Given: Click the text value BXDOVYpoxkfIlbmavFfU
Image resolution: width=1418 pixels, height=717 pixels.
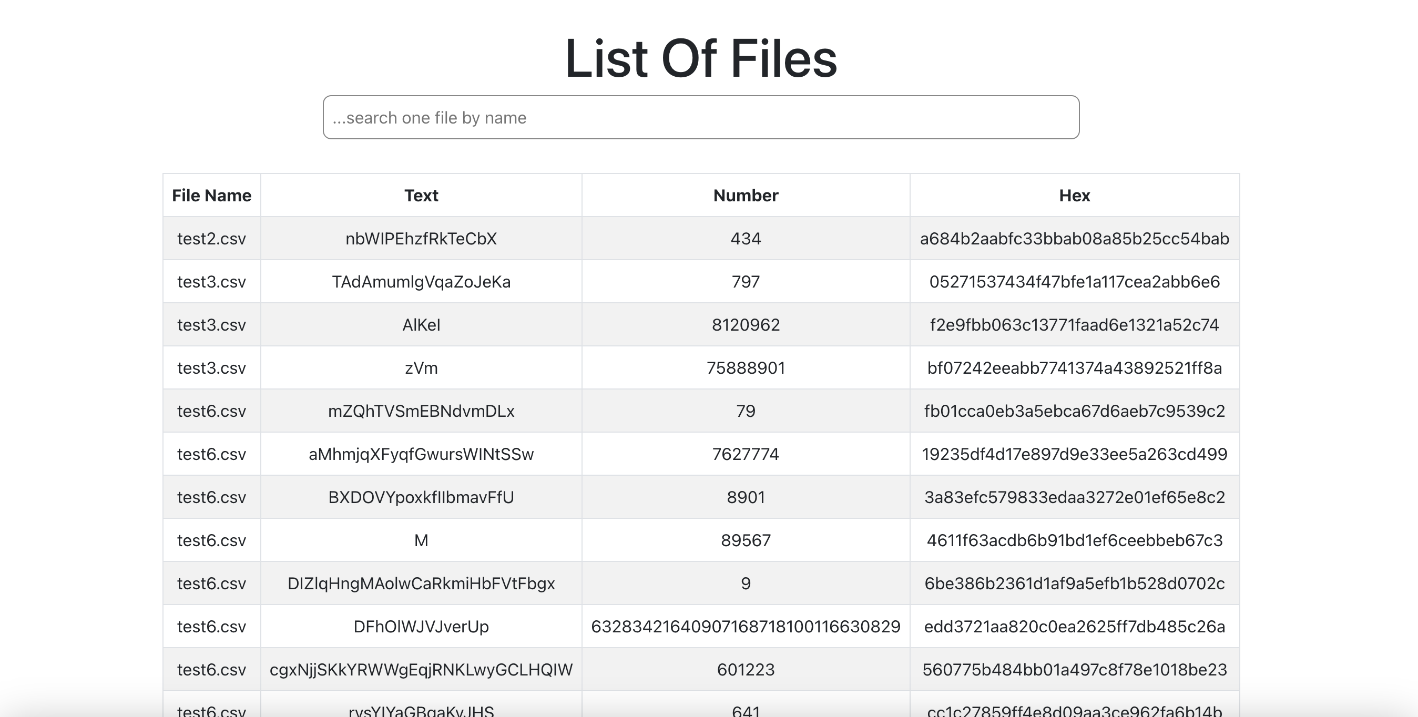Looking at the screenshot, I should [x=421, y=497].
